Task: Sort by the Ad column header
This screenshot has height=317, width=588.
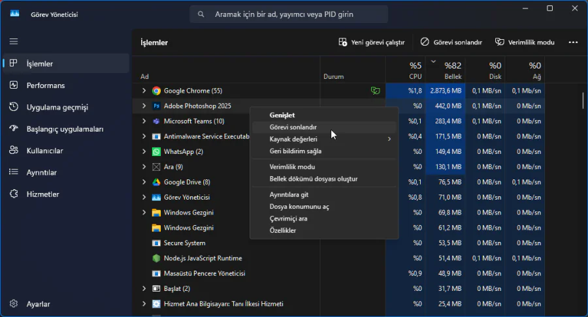Action: (226, 70)
